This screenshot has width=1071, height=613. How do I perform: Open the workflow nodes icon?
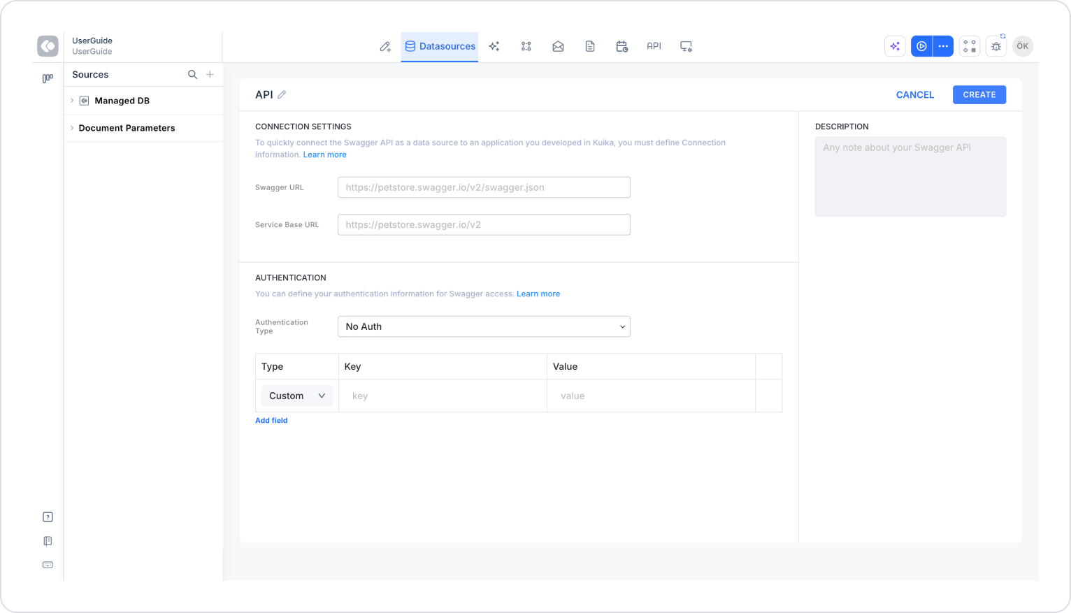point(526,47)
